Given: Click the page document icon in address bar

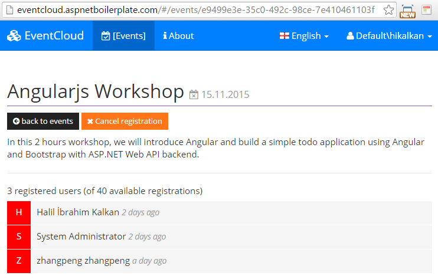Looking at the screenshot, I should point(10,10).
